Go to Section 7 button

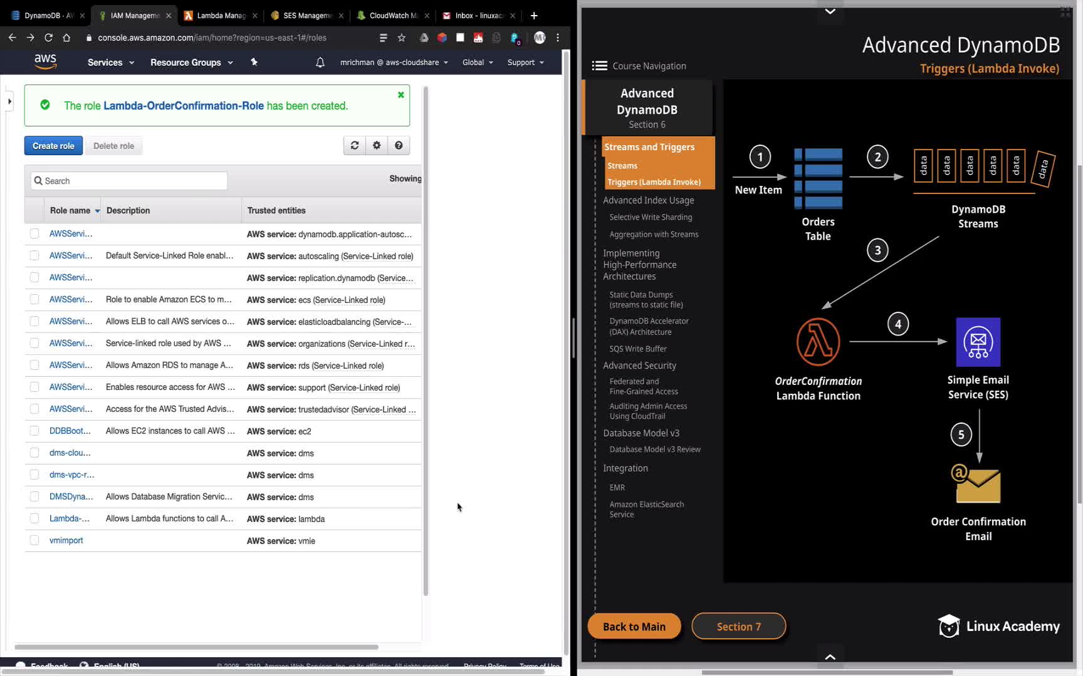(x=739, y=627)
